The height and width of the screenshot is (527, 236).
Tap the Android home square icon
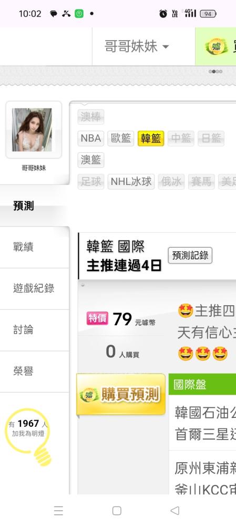117,511
